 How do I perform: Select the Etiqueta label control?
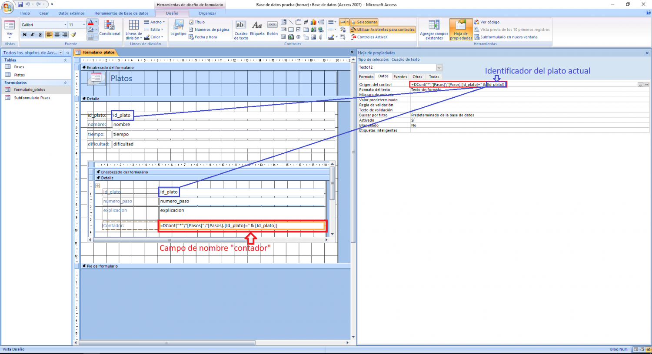[x=257, y=29]
